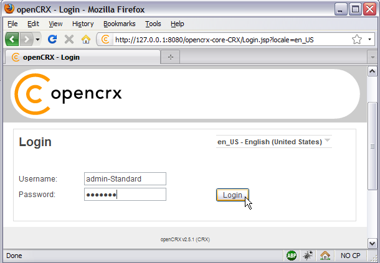Open the Home page via house icon
The image size is (380, 263).
tap(86, 39)
